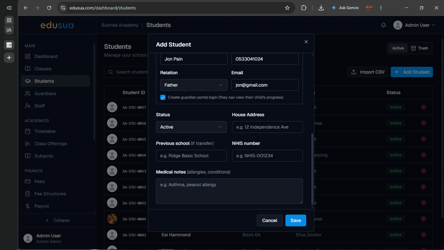Go back with browser back arrow
The image size is (444, 250).
[26, 8]
